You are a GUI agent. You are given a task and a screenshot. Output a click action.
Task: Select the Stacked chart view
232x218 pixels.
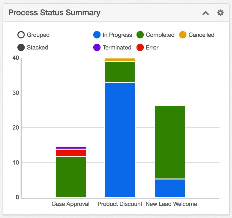point(21,47)
